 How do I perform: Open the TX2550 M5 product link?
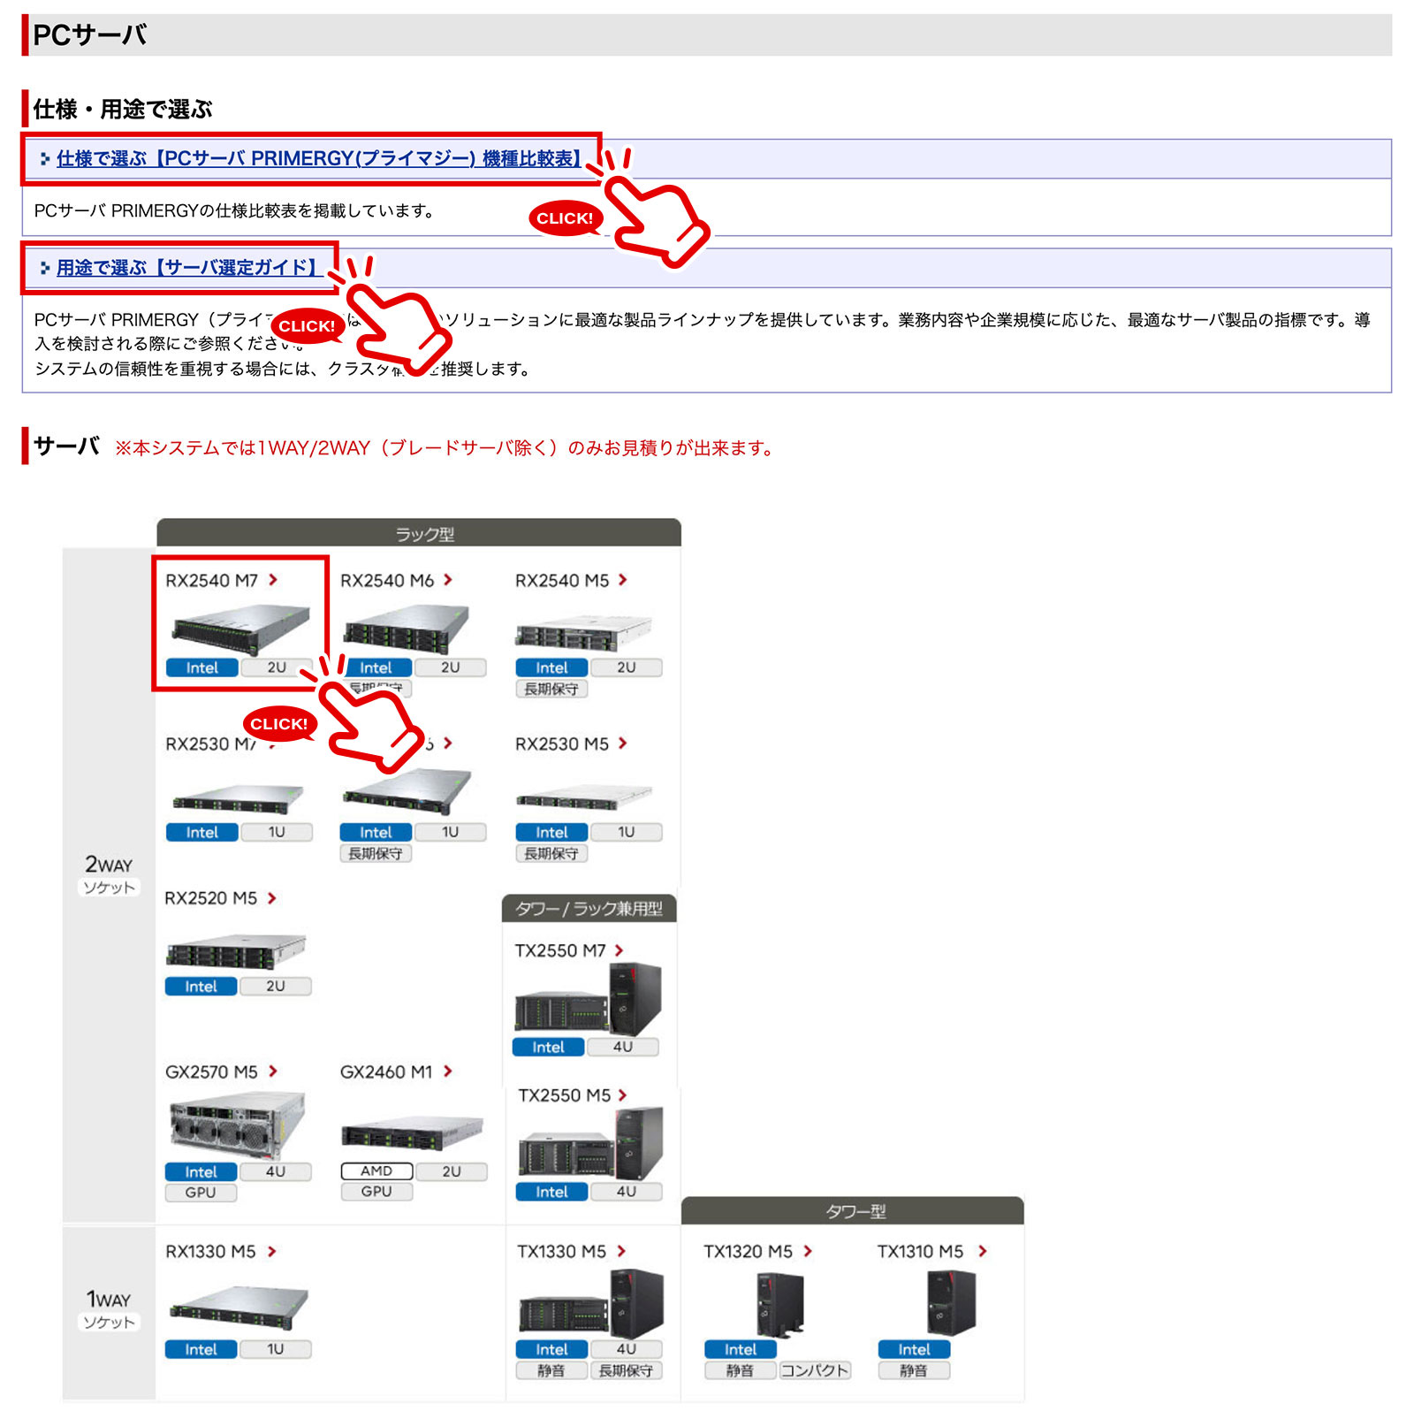[x=565, y=1095]
